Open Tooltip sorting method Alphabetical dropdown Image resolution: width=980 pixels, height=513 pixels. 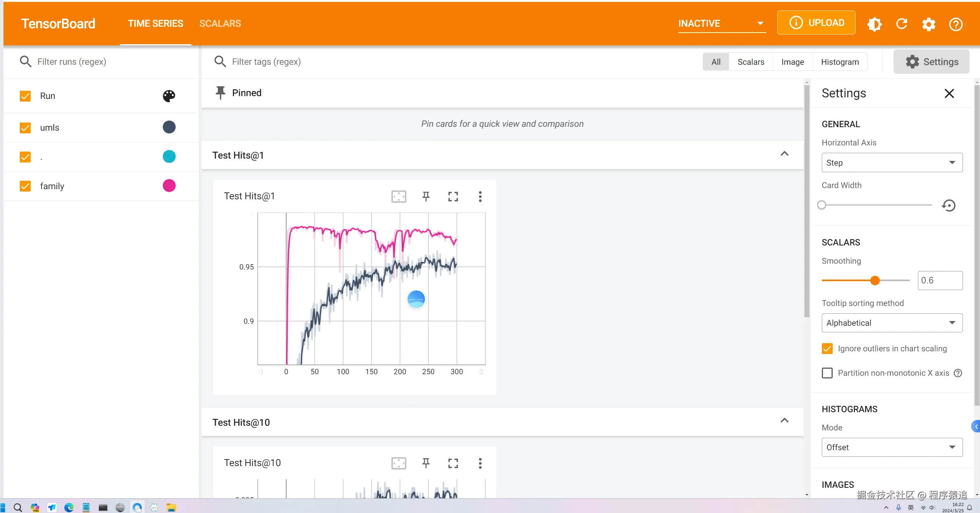pos(892,323)
